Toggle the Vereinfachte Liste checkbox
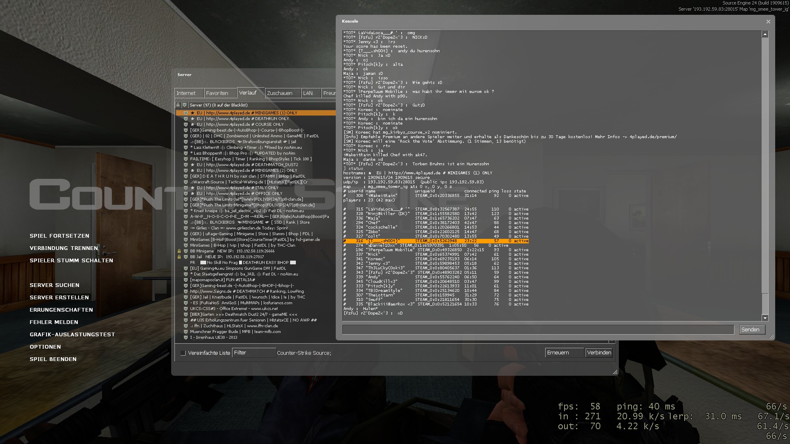The height and width of the screenshot is (444, 790). [x=183, y=353]
